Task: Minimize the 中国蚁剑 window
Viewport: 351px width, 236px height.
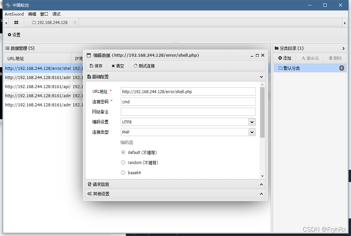Action: pos(310,5)
